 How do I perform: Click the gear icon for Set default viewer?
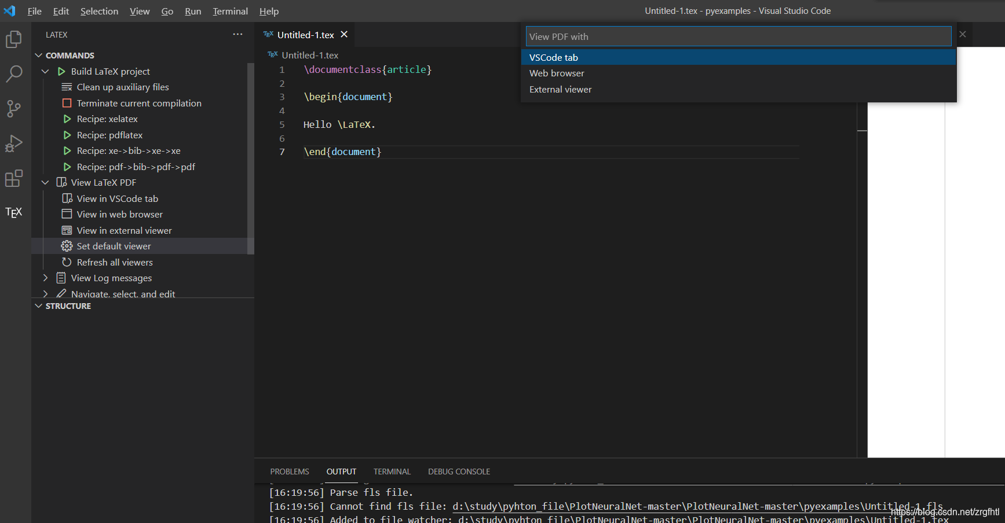[67, 246]
